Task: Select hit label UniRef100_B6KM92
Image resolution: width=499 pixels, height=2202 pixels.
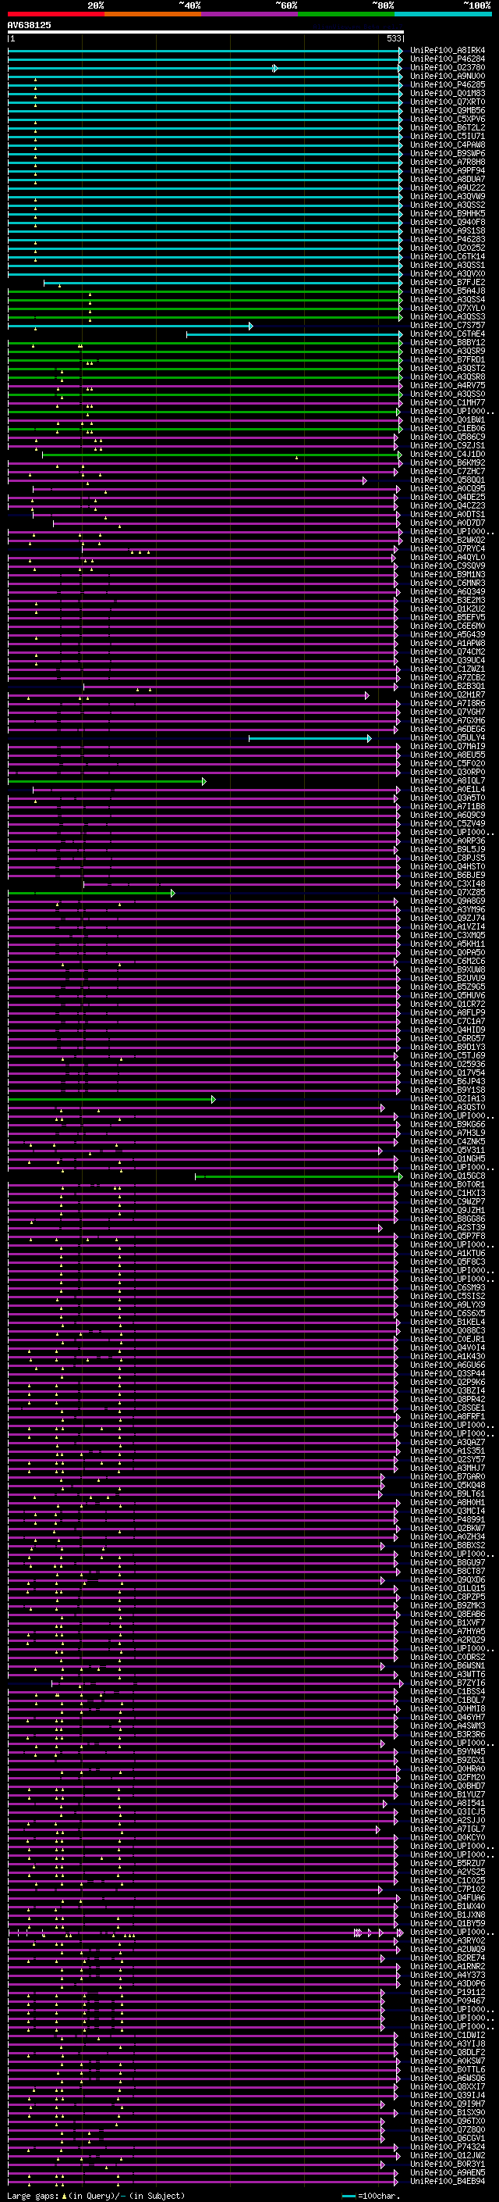Action: [x=447, y=462]
